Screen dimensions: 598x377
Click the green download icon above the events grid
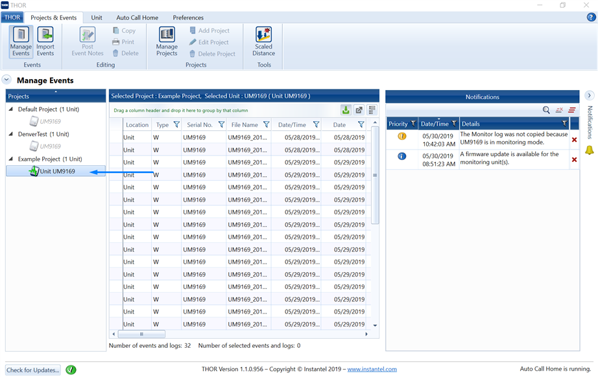tap(346, 110)
